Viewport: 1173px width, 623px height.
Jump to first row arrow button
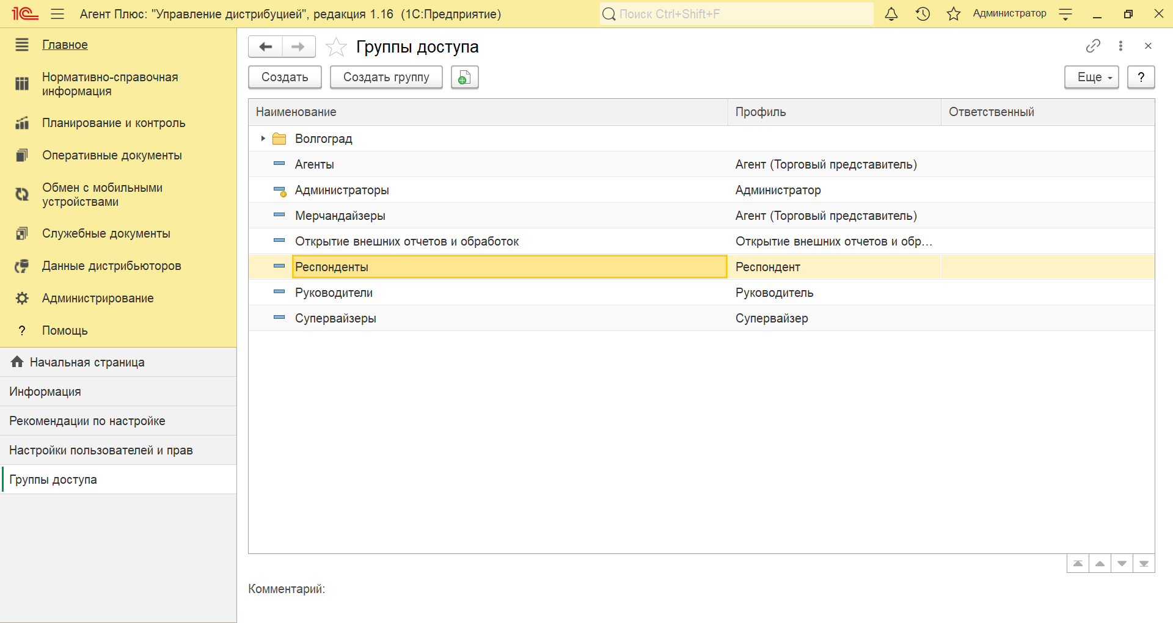click(1078, 563)
